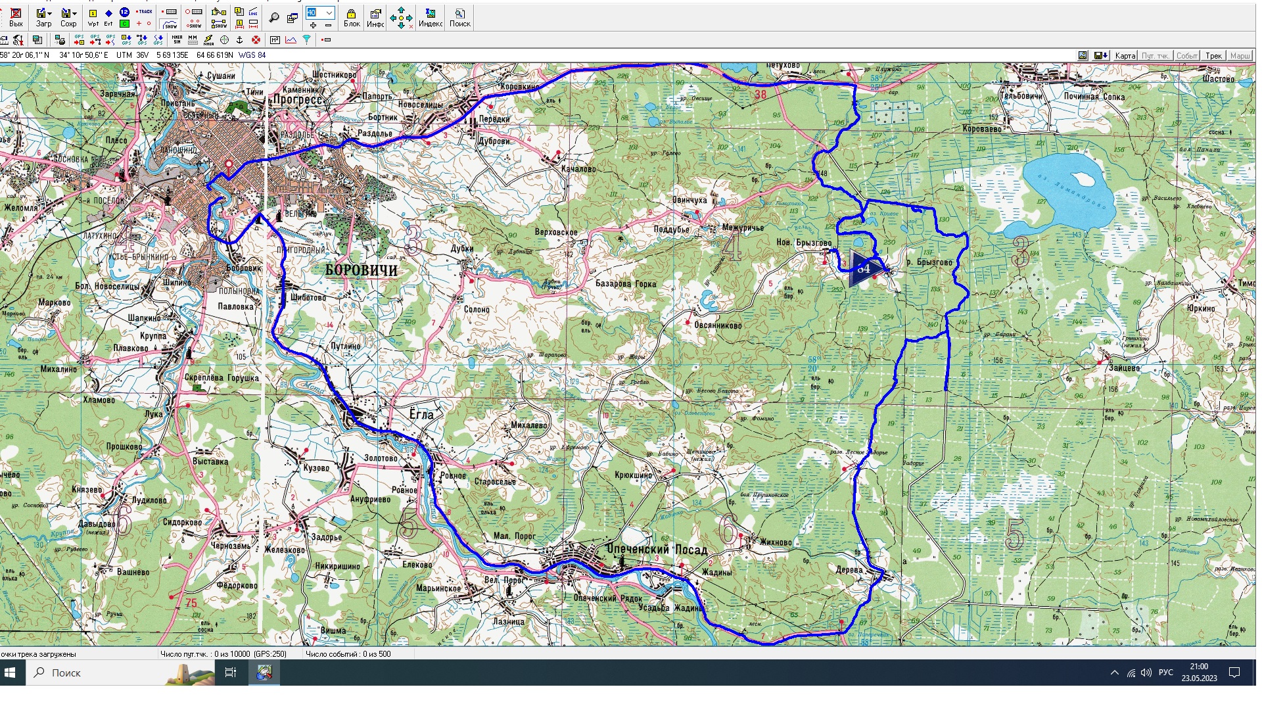Expand hidden system tray icons chevron
The height and width of the screenshot is (710, 1262).
(1114, 673)
